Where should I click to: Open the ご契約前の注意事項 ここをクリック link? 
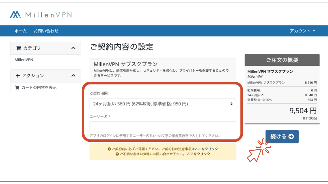click(x=206, y=149)
